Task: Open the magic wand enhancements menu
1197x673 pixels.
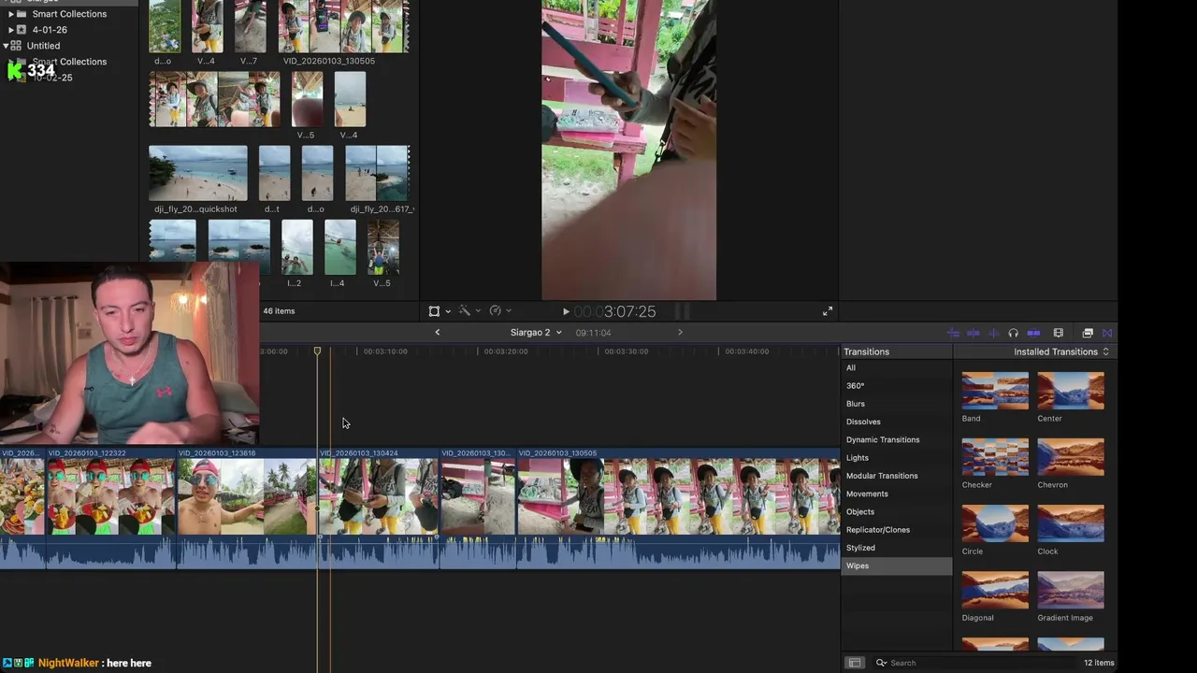Action: pyautogui.click(x=468, y=311)
